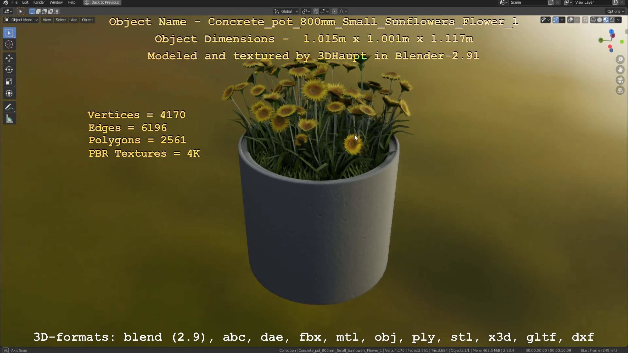Click the 'Verts:4,170' status bar entry
Screen dimensions: 628x353
[395, 350]
